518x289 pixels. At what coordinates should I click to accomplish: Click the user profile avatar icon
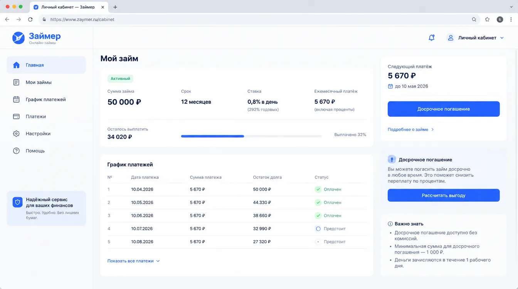[450, 38]
